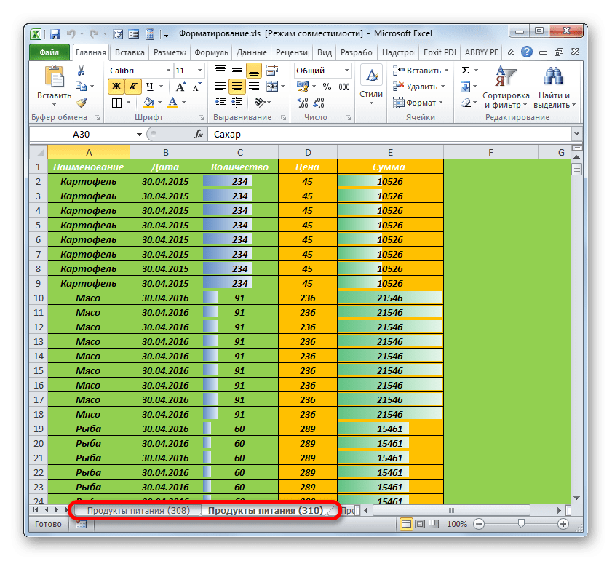Image resolution: width=612 pixels, height=561 pixels.
Task: Click the Redo arrow icon
Action: (94, 34)
